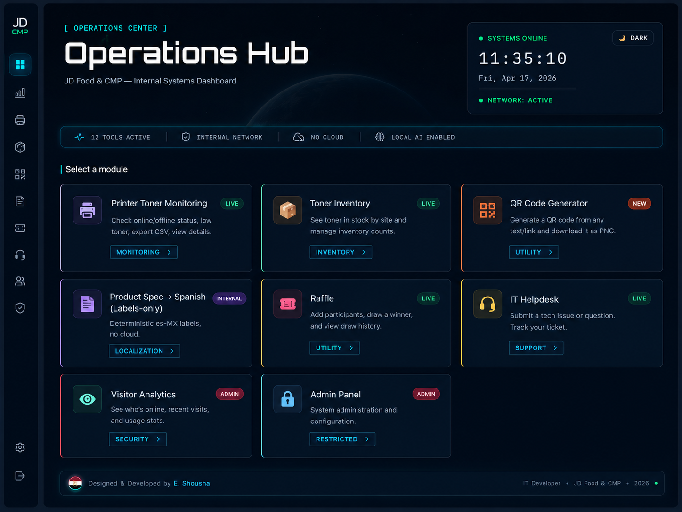
Task: Click the Toner Inventory box icon
Action: click(x=288, y=210)
